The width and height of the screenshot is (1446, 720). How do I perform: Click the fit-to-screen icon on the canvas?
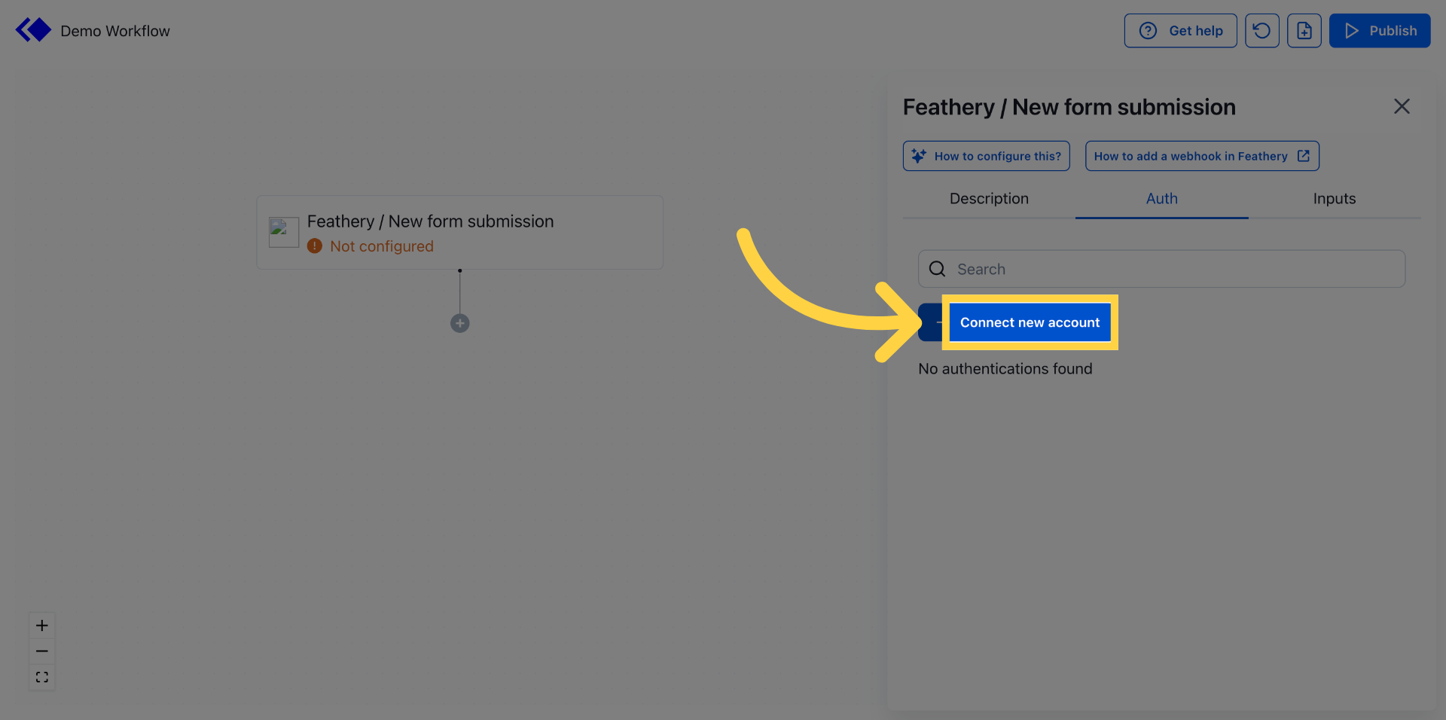pyautogui.click(x=41, y=676)
